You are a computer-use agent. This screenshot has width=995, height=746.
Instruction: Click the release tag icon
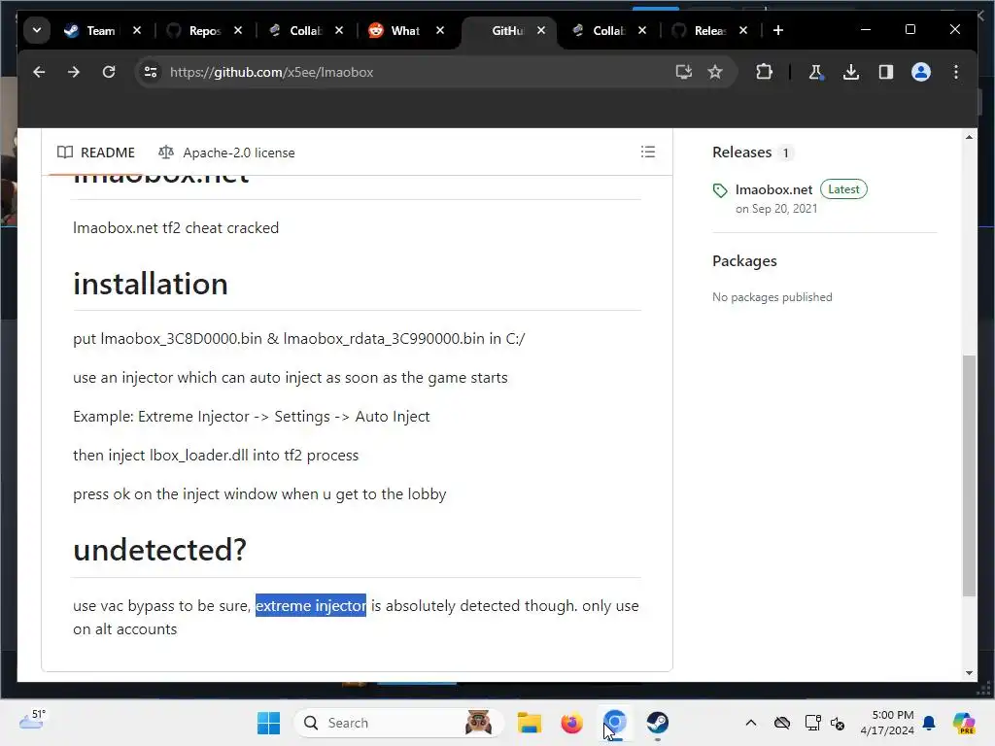coord(720,190)
